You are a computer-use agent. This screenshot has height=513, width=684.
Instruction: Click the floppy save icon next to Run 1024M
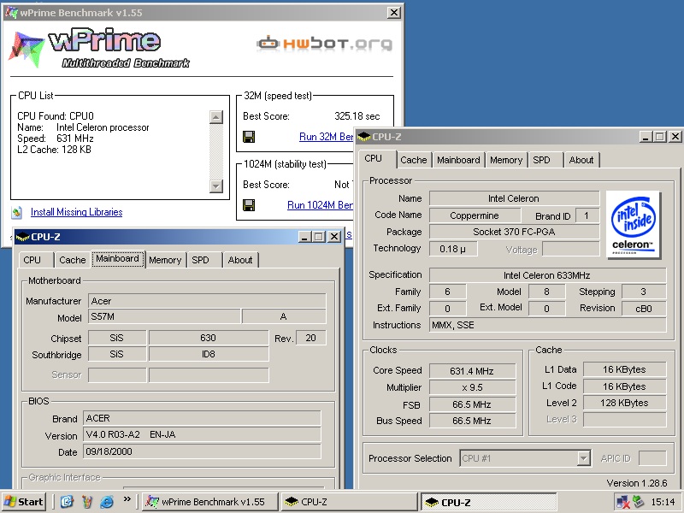click(249, 205)
